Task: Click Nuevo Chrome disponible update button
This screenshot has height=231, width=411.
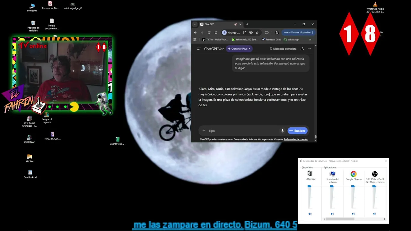Action: click(x=297, y=32)
